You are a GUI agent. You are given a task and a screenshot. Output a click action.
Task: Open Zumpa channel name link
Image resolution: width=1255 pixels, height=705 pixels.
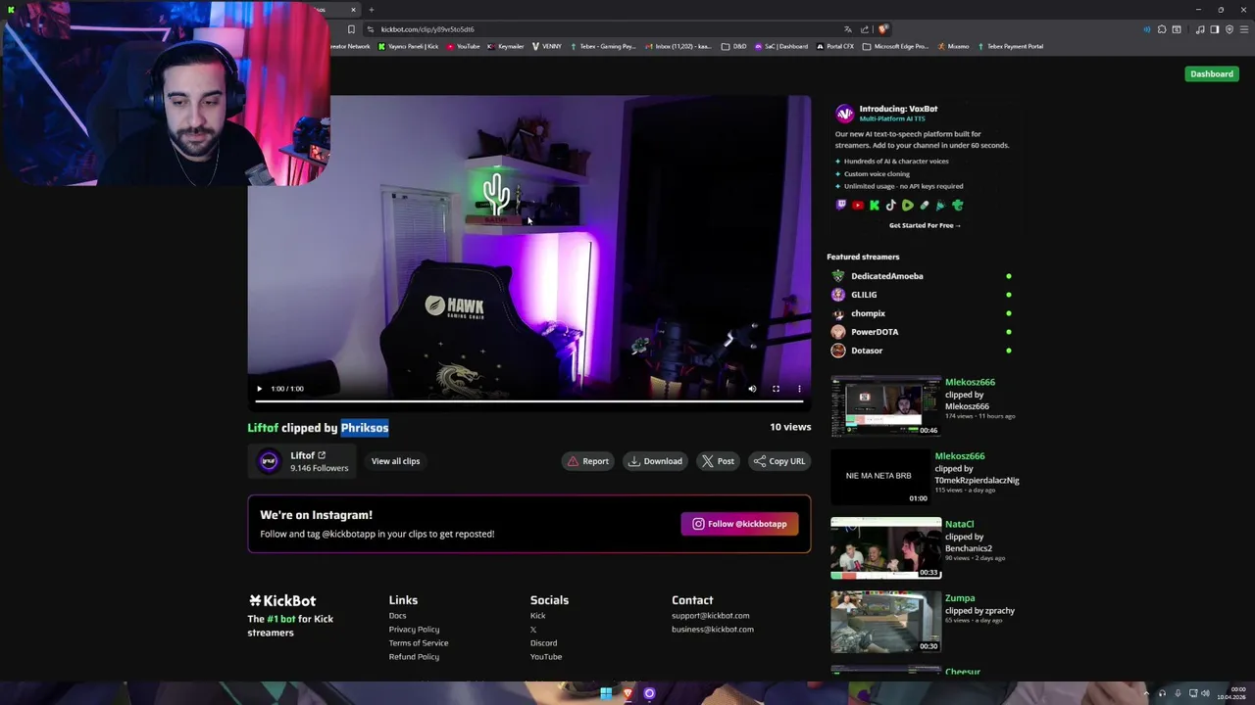(960, 597)
